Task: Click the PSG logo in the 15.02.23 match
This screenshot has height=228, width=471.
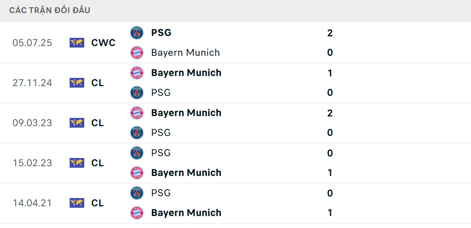Action: click(x=137, y=153)
